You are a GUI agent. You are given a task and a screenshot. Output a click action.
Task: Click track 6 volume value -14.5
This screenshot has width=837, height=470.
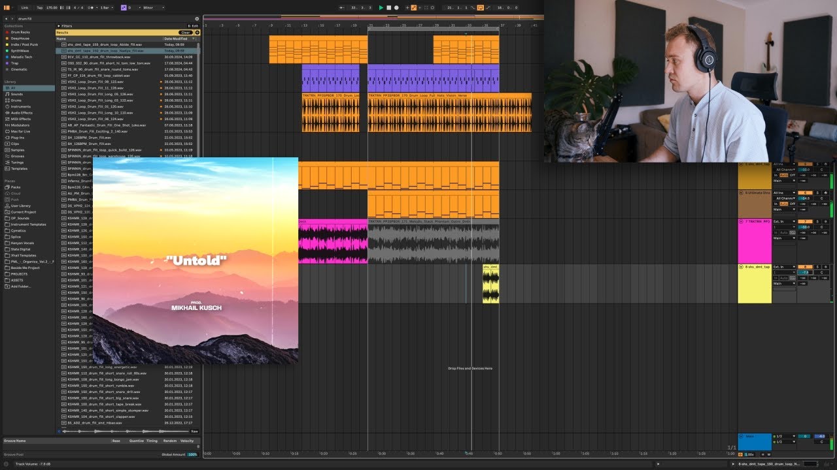pyautogui.click(x=805, y=198)
